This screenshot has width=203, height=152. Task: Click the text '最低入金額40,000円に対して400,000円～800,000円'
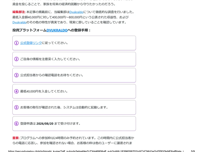click(x=47, y=17)
